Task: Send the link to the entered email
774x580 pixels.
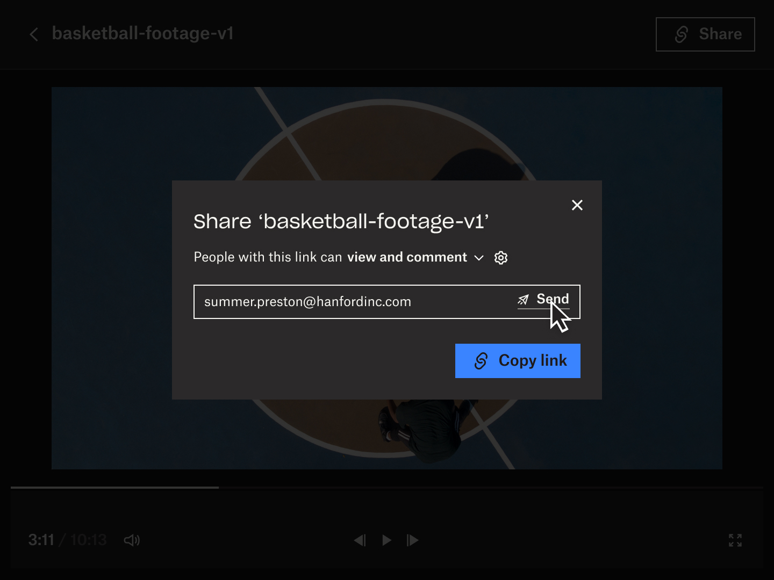Action: click(x=543, y=299)
